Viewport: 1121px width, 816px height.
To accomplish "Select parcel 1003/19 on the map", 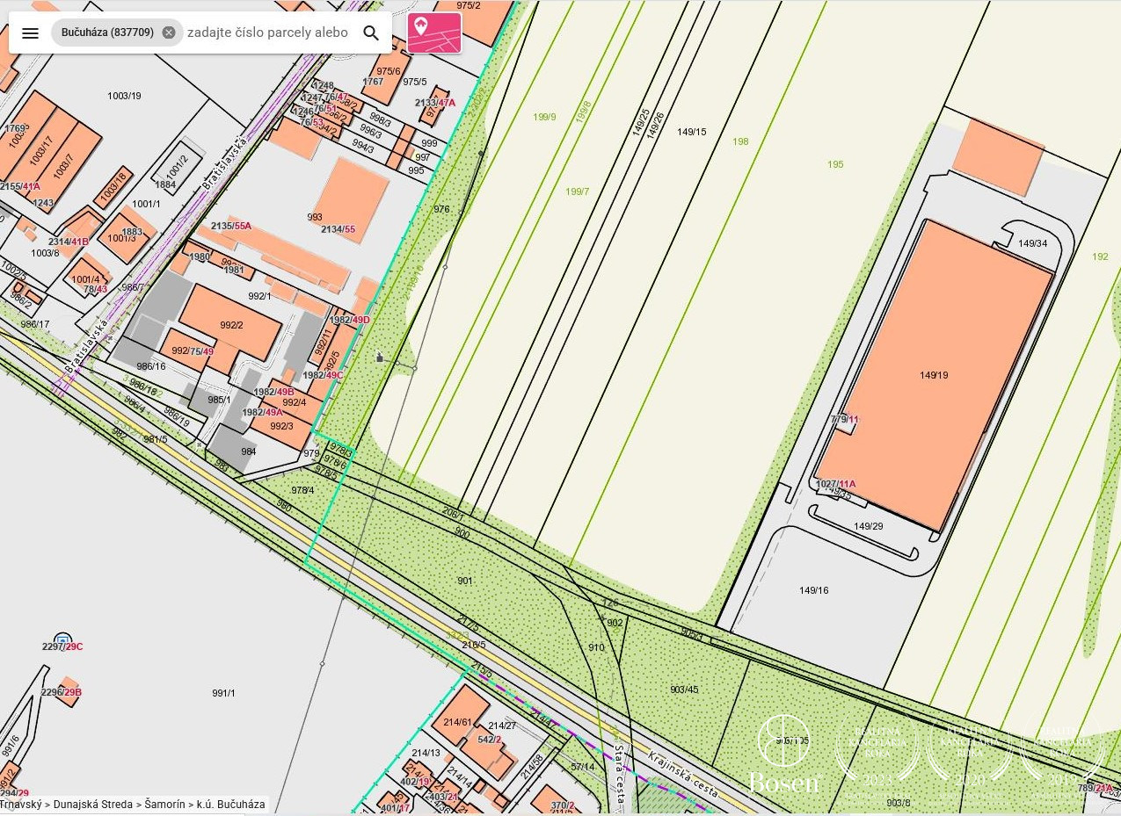I will [124, 96].
